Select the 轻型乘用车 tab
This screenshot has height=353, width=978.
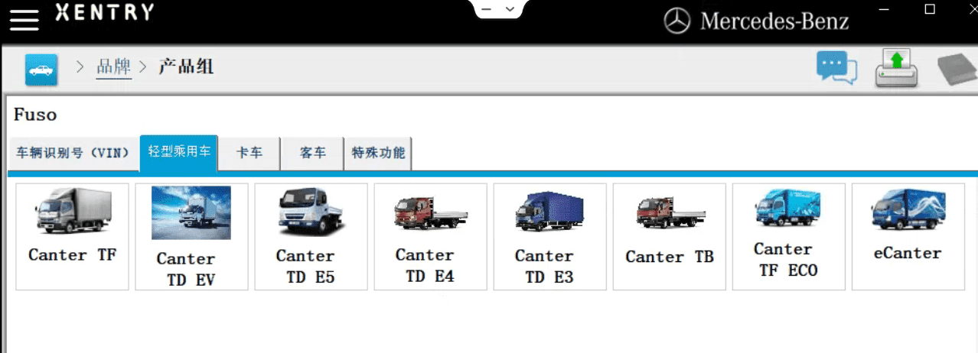coord(179,153)
